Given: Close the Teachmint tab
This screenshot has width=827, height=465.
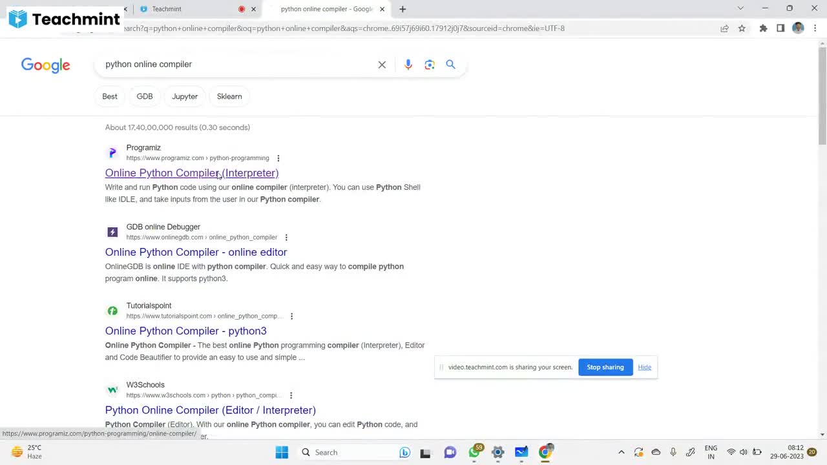Looking at the screenshot, I should click(253, 9).
